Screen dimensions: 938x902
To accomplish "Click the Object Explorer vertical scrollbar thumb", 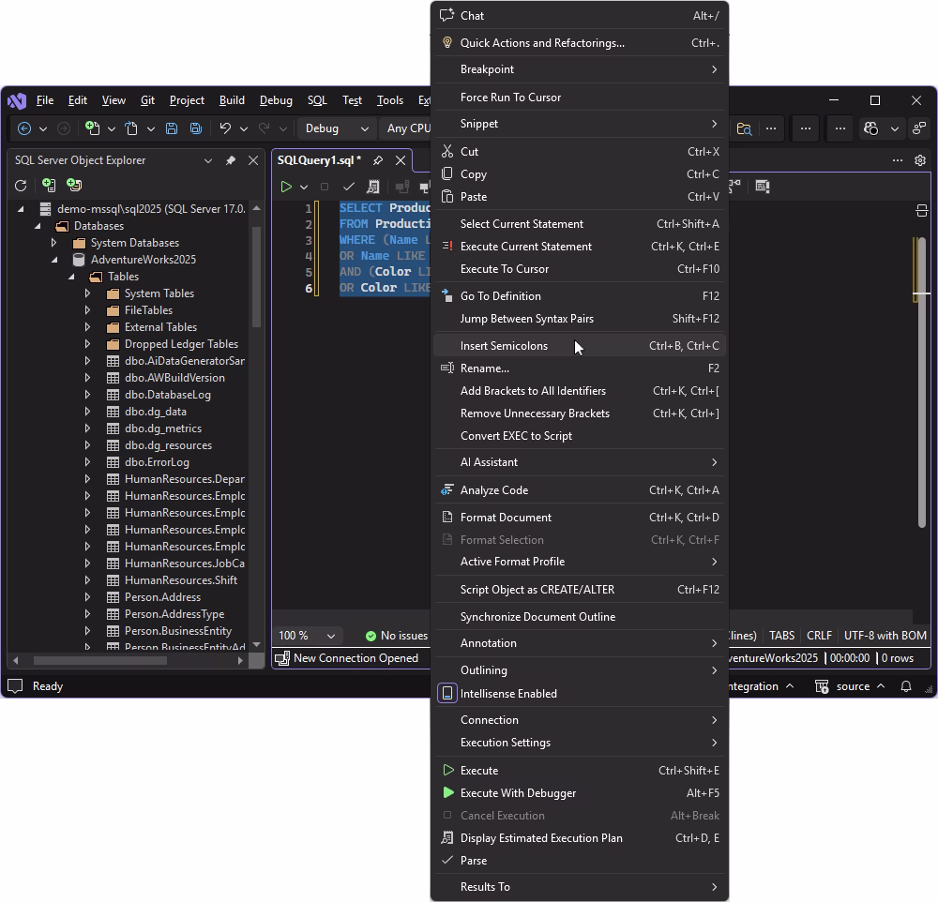I will pyautogui.click(x=257, y=277).
